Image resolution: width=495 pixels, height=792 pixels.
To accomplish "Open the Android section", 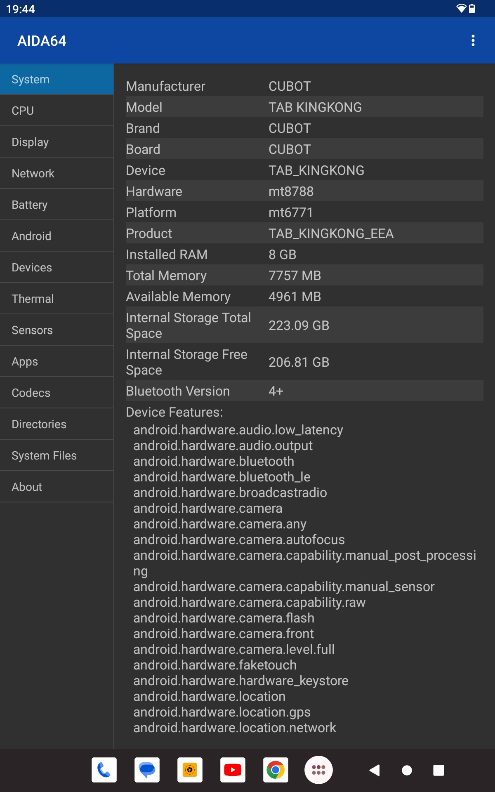I will [57, 236].
